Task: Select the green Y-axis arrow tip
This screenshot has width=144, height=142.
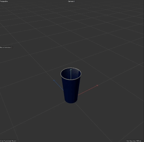Action: [x=71, y=69]
